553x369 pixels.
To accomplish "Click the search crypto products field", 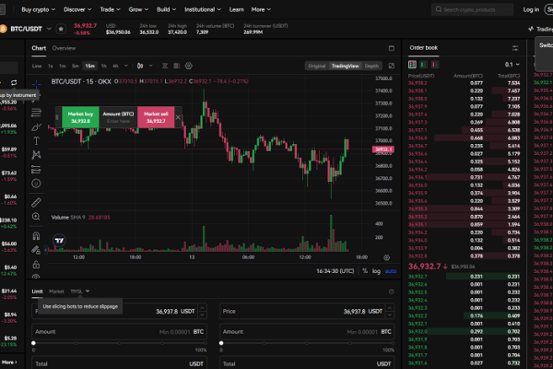I will click(x=472, y=9).
